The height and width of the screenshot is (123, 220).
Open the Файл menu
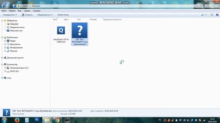4,11
